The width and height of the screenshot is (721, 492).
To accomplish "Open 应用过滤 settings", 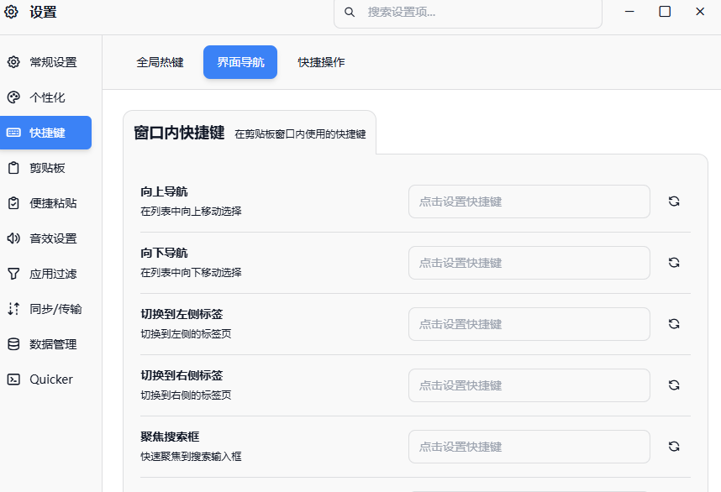I will tap(46, 274).
